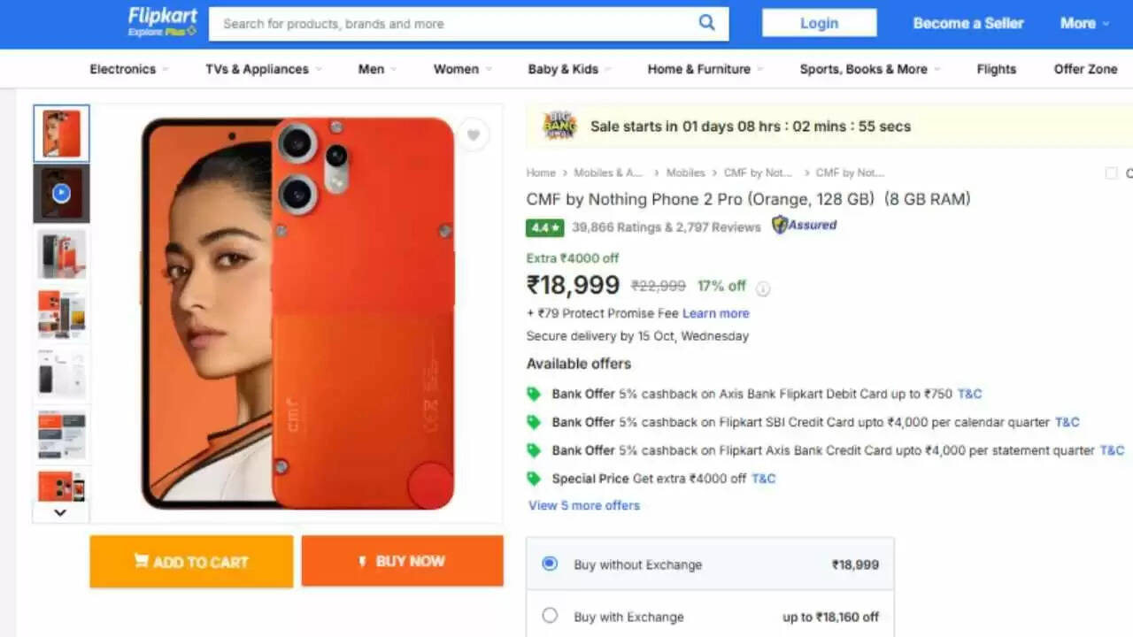Screen dimensions: 1133x637
Task: Click the Flipkart Assured badge
Action: [x=804, y=226]
